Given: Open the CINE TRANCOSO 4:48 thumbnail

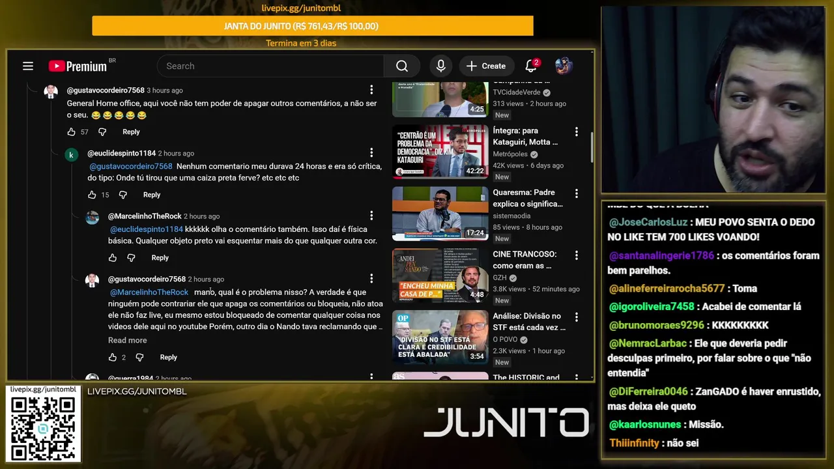Looking at the screenshot, I should pyautogui.click(x=440, y=276).
